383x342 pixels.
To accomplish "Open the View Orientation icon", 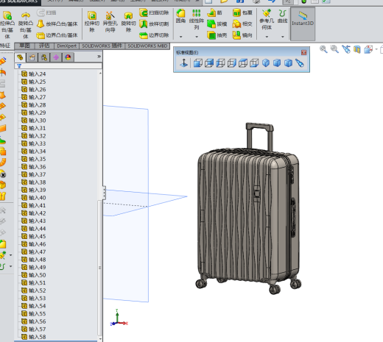I will [368, 49].
